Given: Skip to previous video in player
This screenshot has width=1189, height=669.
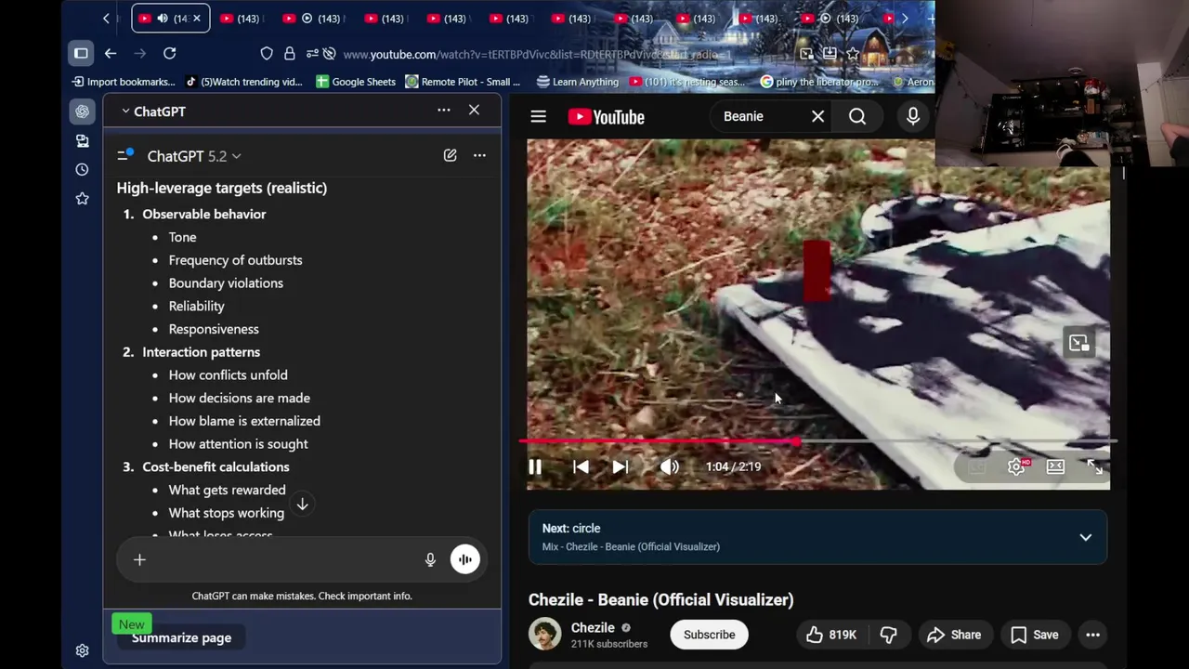Looking at the screenshot, I should coord(581,467).
